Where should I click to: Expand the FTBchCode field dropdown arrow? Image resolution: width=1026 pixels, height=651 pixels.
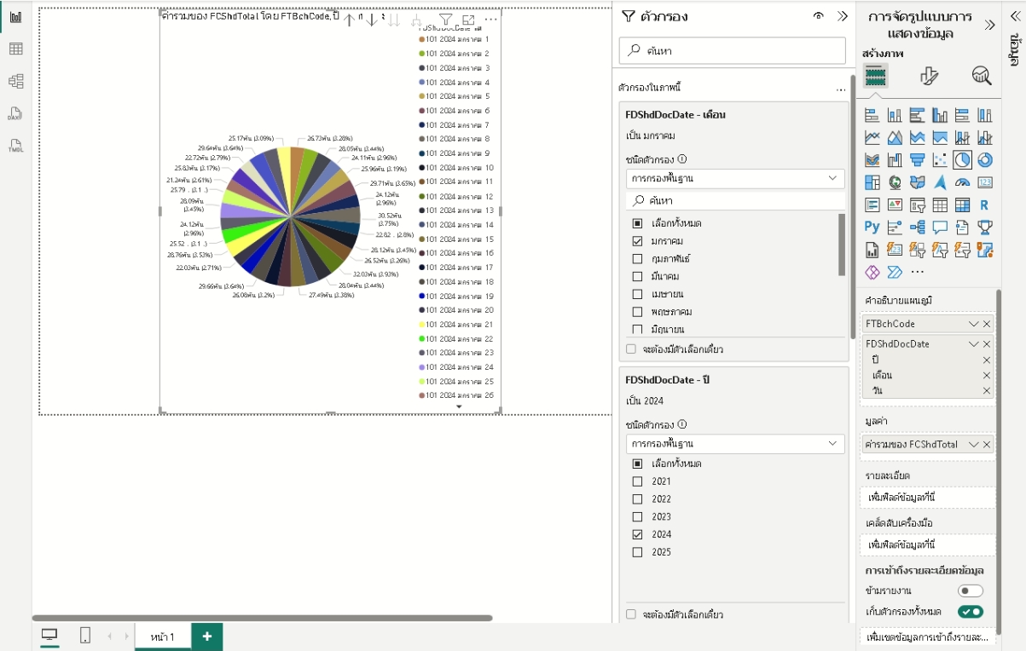click(973, 325)
